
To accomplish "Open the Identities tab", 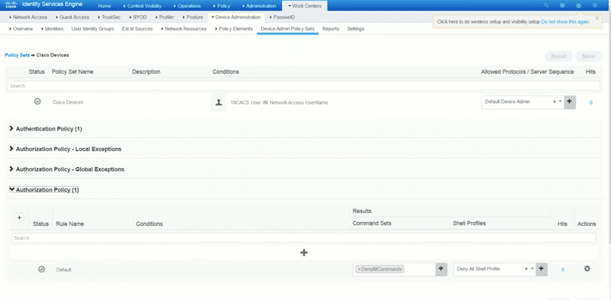I will tap(52, 29).
